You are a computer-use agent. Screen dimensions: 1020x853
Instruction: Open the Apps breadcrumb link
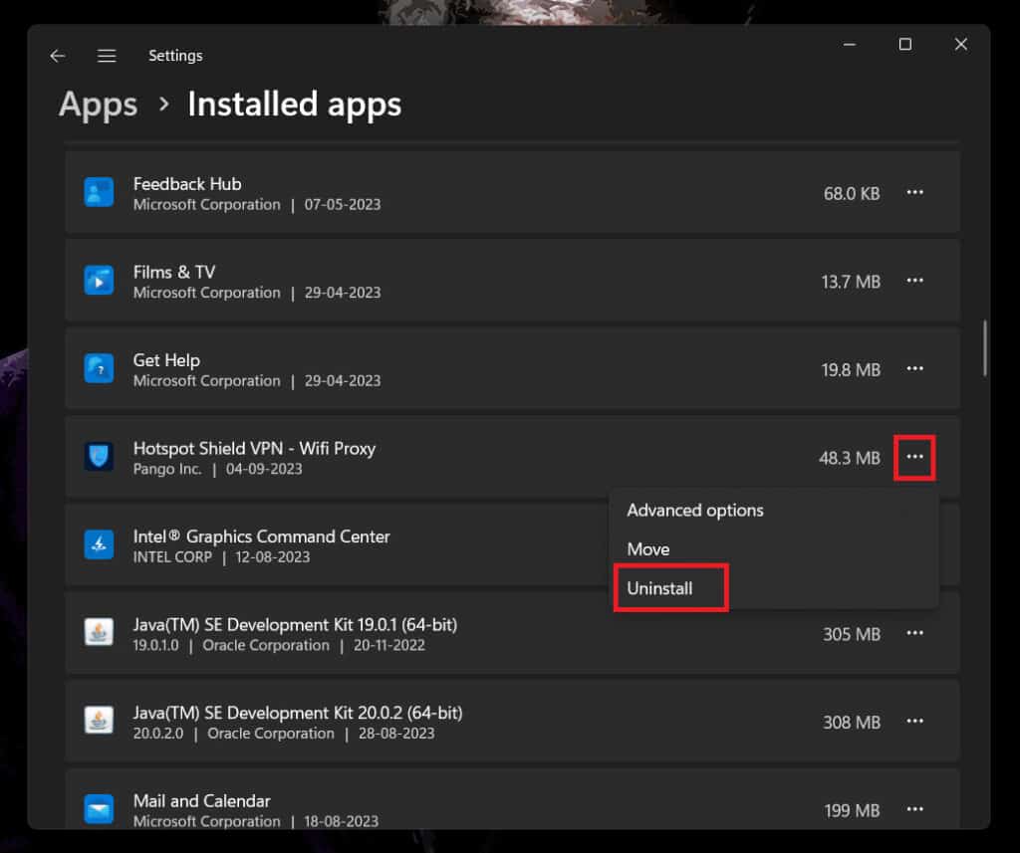tap(97, 104)
